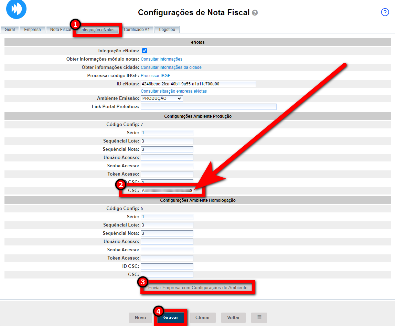Click the list view icon button

pyautogui.click(x=259, y=317)
